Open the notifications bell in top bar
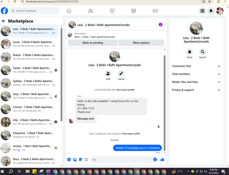The image size is (229, 175). click(211, 11)
